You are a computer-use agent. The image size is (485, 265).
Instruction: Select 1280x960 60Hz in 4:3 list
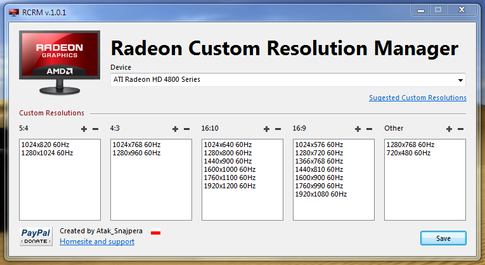[136, 153]
